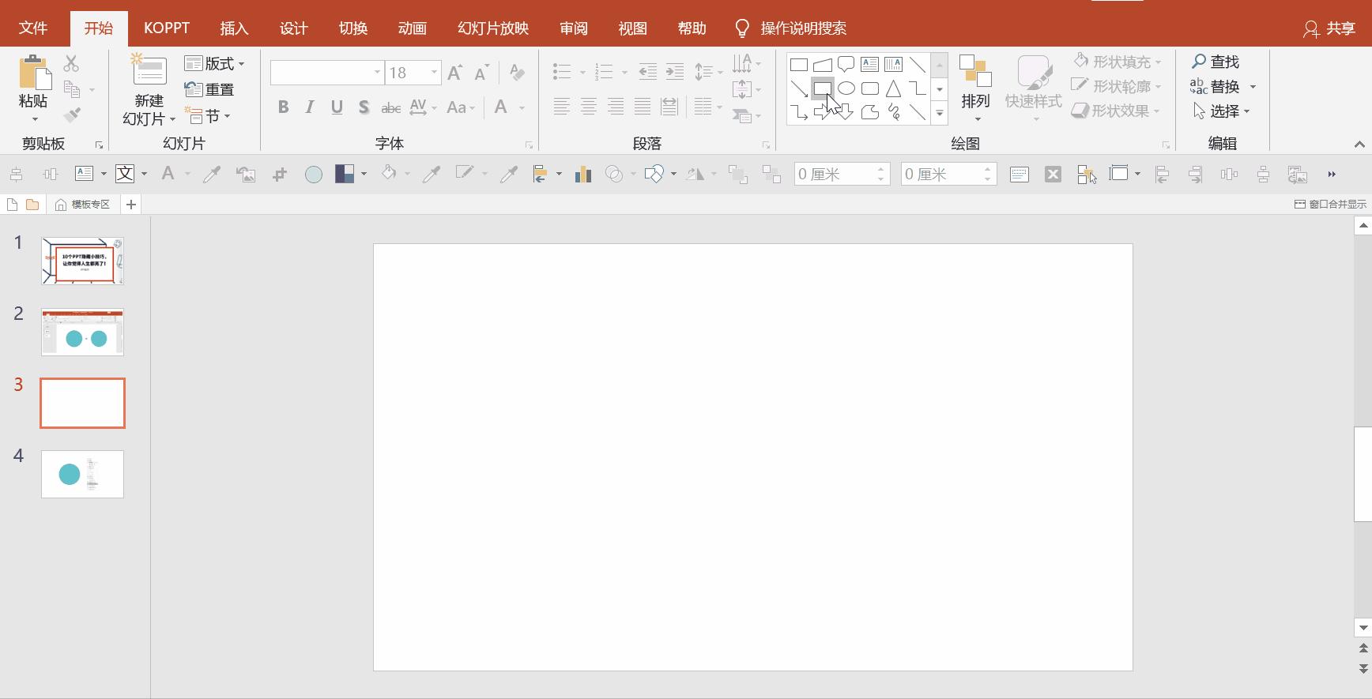
Task: Select the oval shape in shapes gallery
Action: [846, 88]
